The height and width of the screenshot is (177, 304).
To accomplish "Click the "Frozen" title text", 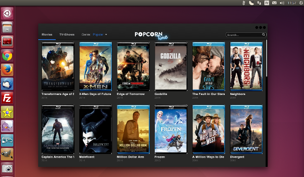I will 159,157.
